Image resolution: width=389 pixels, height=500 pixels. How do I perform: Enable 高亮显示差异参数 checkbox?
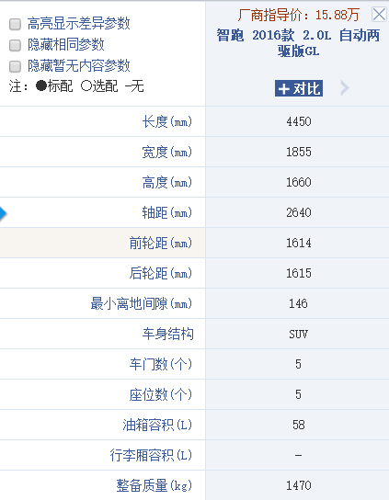tap(15, 24)
